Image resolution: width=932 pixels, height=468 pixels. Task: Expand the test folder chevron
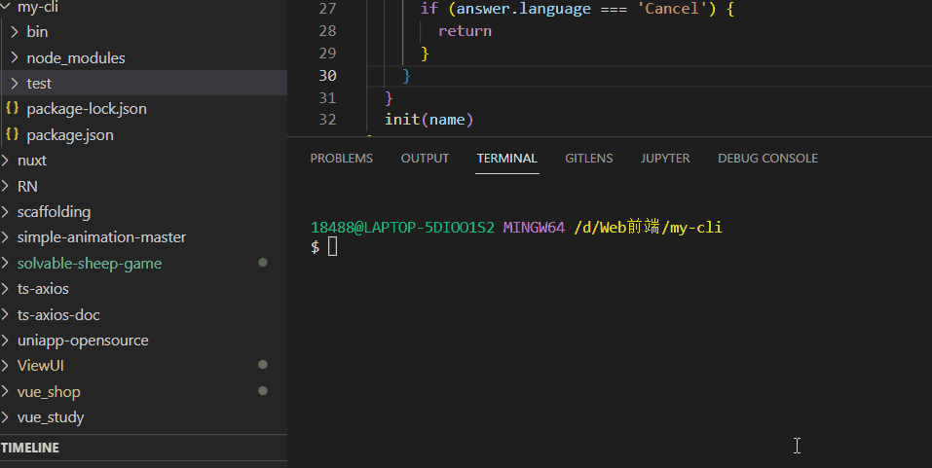coord(15,83)
